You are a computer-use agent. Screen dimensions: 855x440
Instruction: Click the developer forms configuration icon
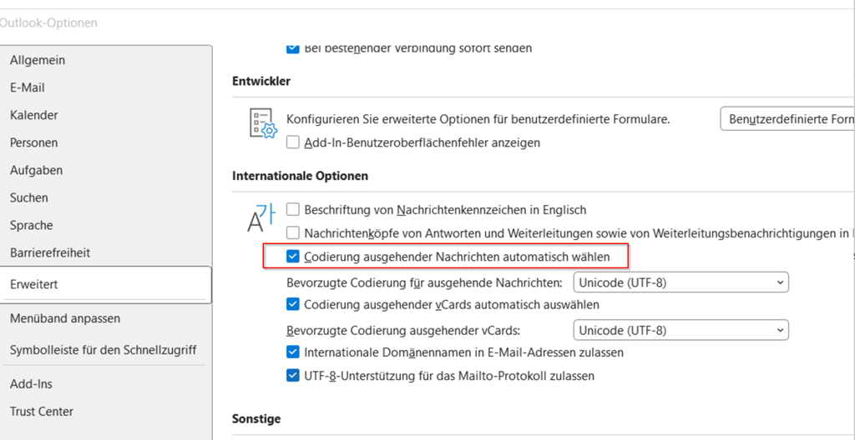point(262,122)
